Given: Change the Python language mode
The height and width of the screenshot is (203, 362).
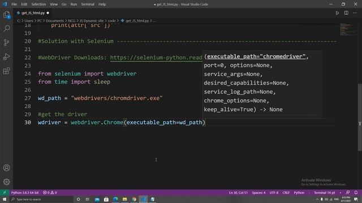Looking at the screenshot, I should pyautogui.click(x=299, y=192).
